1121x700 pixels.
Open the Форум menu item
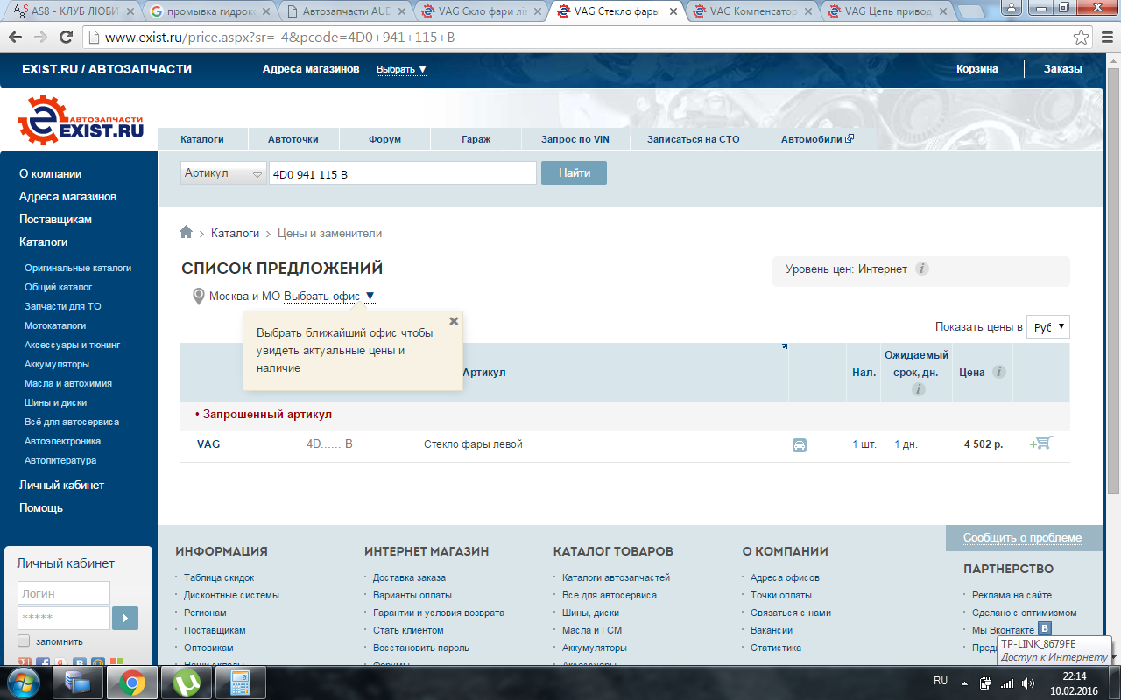[x=384, y=139]
